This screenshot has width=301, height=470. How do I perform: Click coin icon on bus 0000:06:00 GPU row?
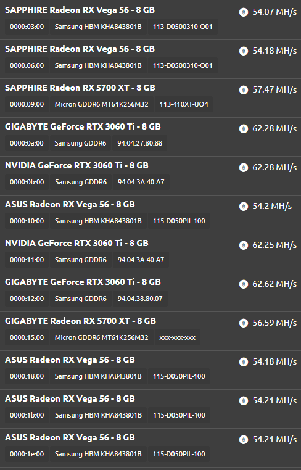coord(244,51)
